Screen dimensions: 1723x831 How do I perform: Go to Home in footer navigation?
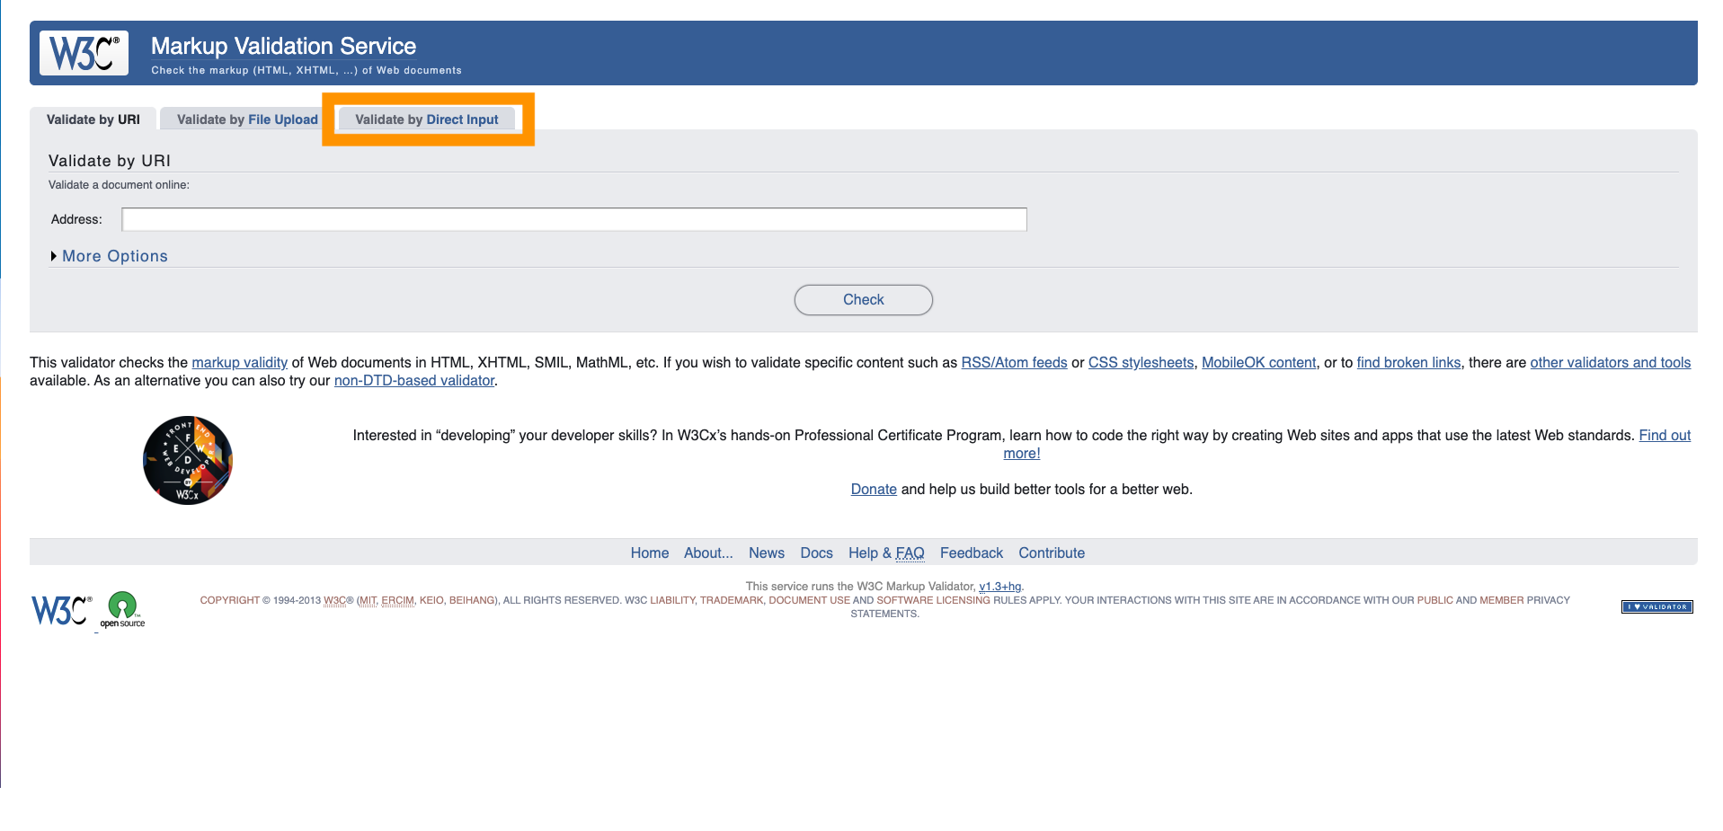649,553
